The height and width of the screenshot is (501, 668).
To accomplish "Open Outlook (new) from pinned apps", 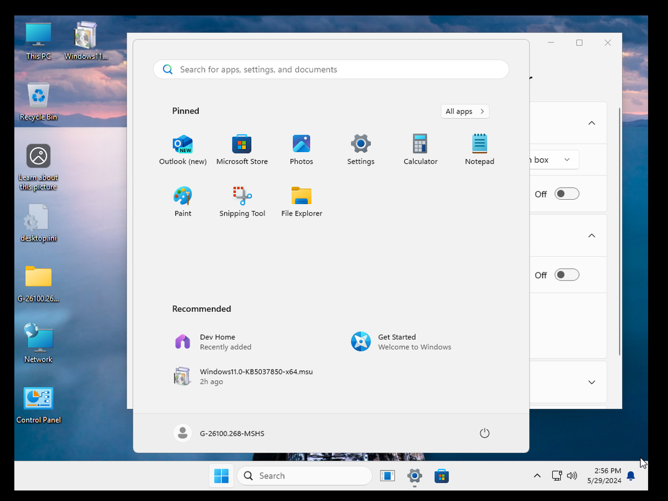I will pos(183,150).
